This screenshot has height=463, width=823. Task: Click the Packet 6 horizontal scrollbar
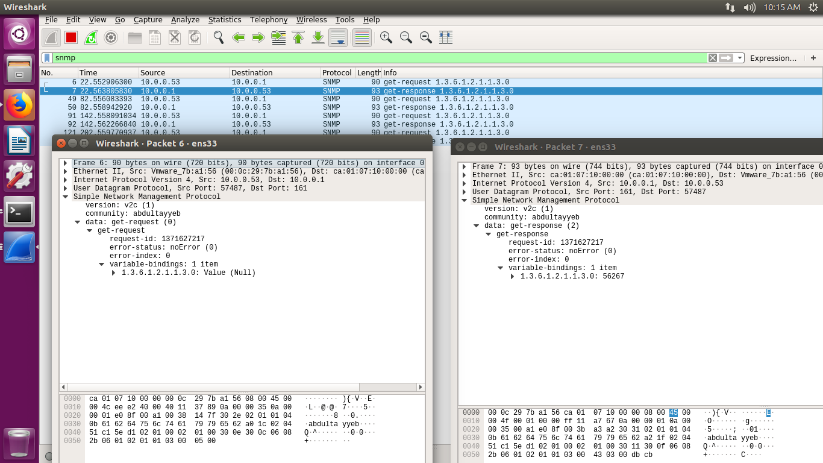[x=241, y=387]
